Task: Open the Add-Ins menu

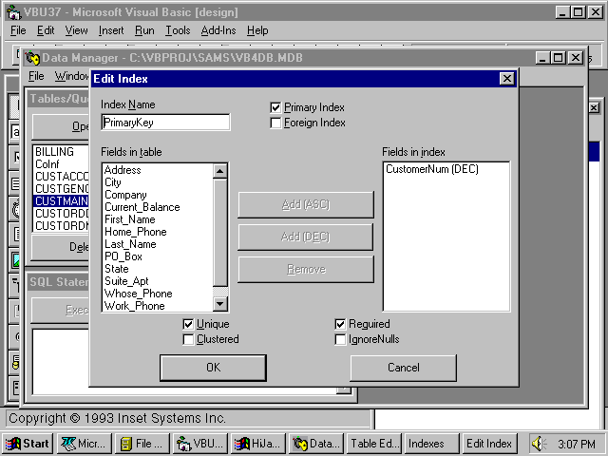Action: pos(218,30)
